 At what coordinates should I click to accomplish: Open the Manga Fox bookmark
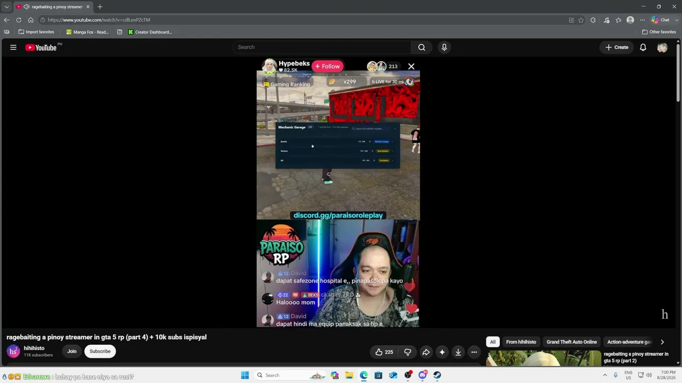87,32
